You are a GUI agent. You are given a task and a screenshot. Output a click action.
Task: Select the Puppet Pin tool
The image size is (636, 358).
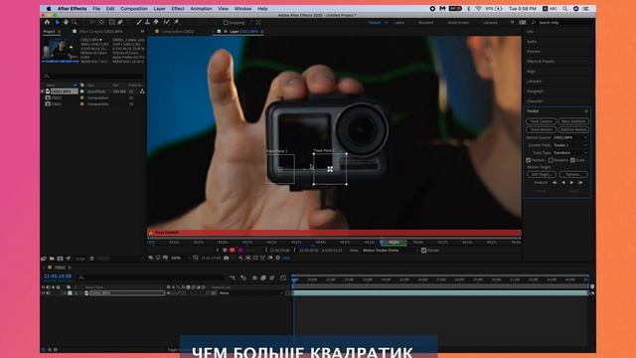point(177,22)
